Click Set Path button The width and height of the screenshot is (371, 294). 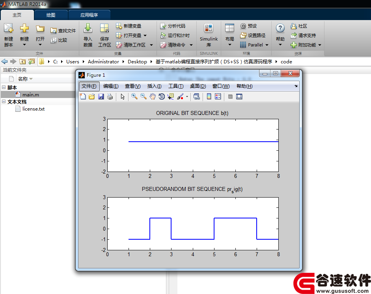pyautogui.click(x=253, y=35)
